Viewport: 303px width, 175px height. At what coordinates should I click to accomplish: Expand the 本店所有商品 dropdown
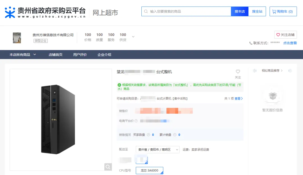(35, 55)
